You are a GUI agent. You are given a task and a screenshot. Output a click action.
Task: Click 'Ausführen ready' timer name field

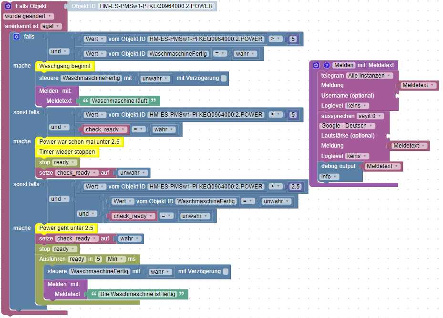77,259
